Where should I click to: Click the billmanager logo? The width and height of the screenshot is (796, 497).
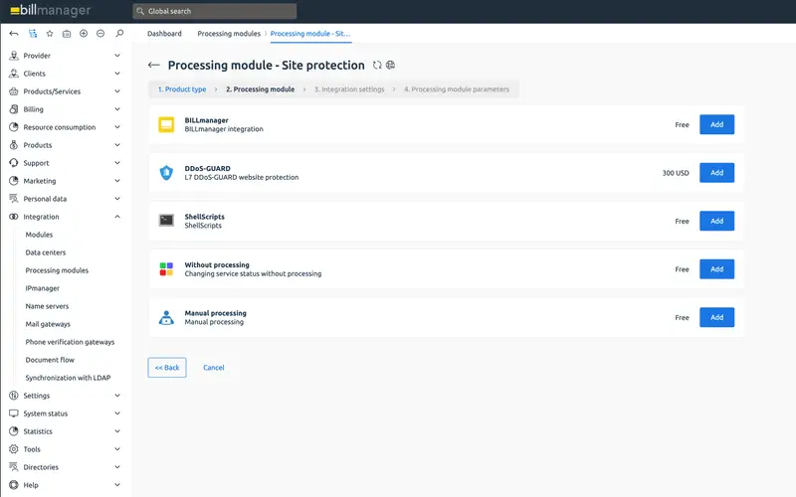pyautogui.click(x=51, y=10)
